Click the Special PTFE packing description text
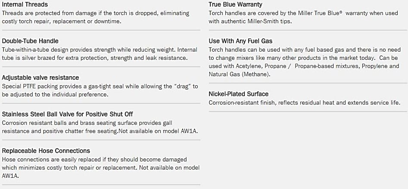 100,90
